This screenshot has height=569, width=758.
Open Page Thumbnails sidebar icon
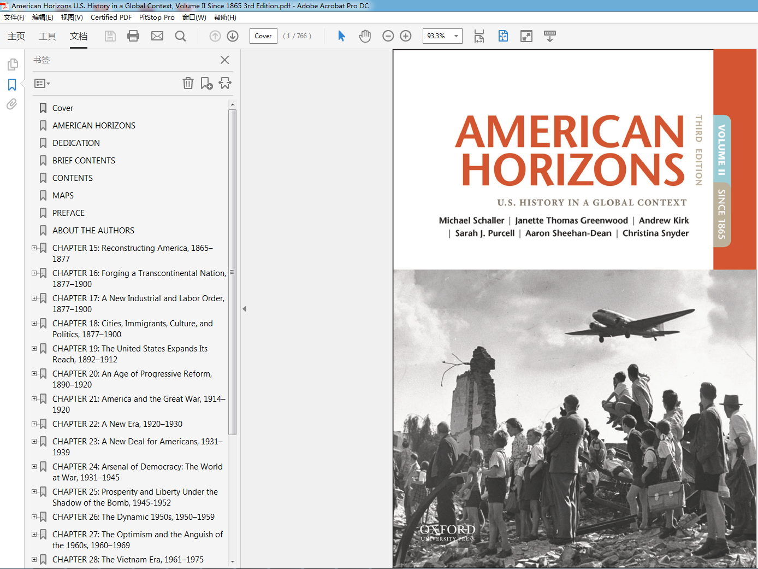[x=12, y=64]
